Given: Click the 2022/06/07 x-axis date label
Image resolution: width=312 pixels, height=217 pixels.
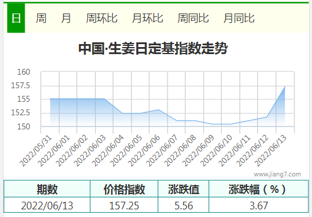Looking at the screenshot, I should 162,151.
